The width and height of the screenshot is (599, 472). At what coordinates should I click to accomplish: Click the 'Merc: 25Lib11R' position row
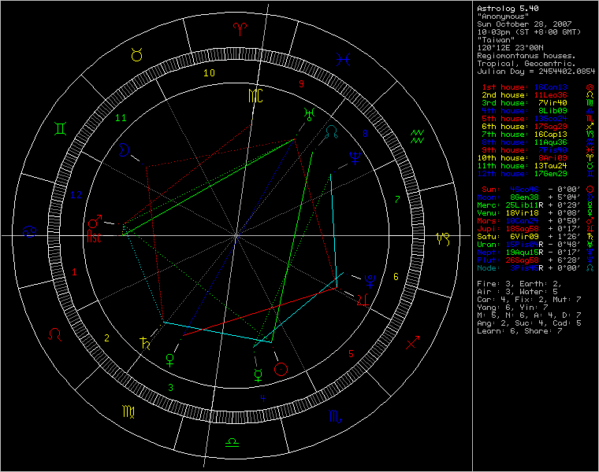point(529,205)
